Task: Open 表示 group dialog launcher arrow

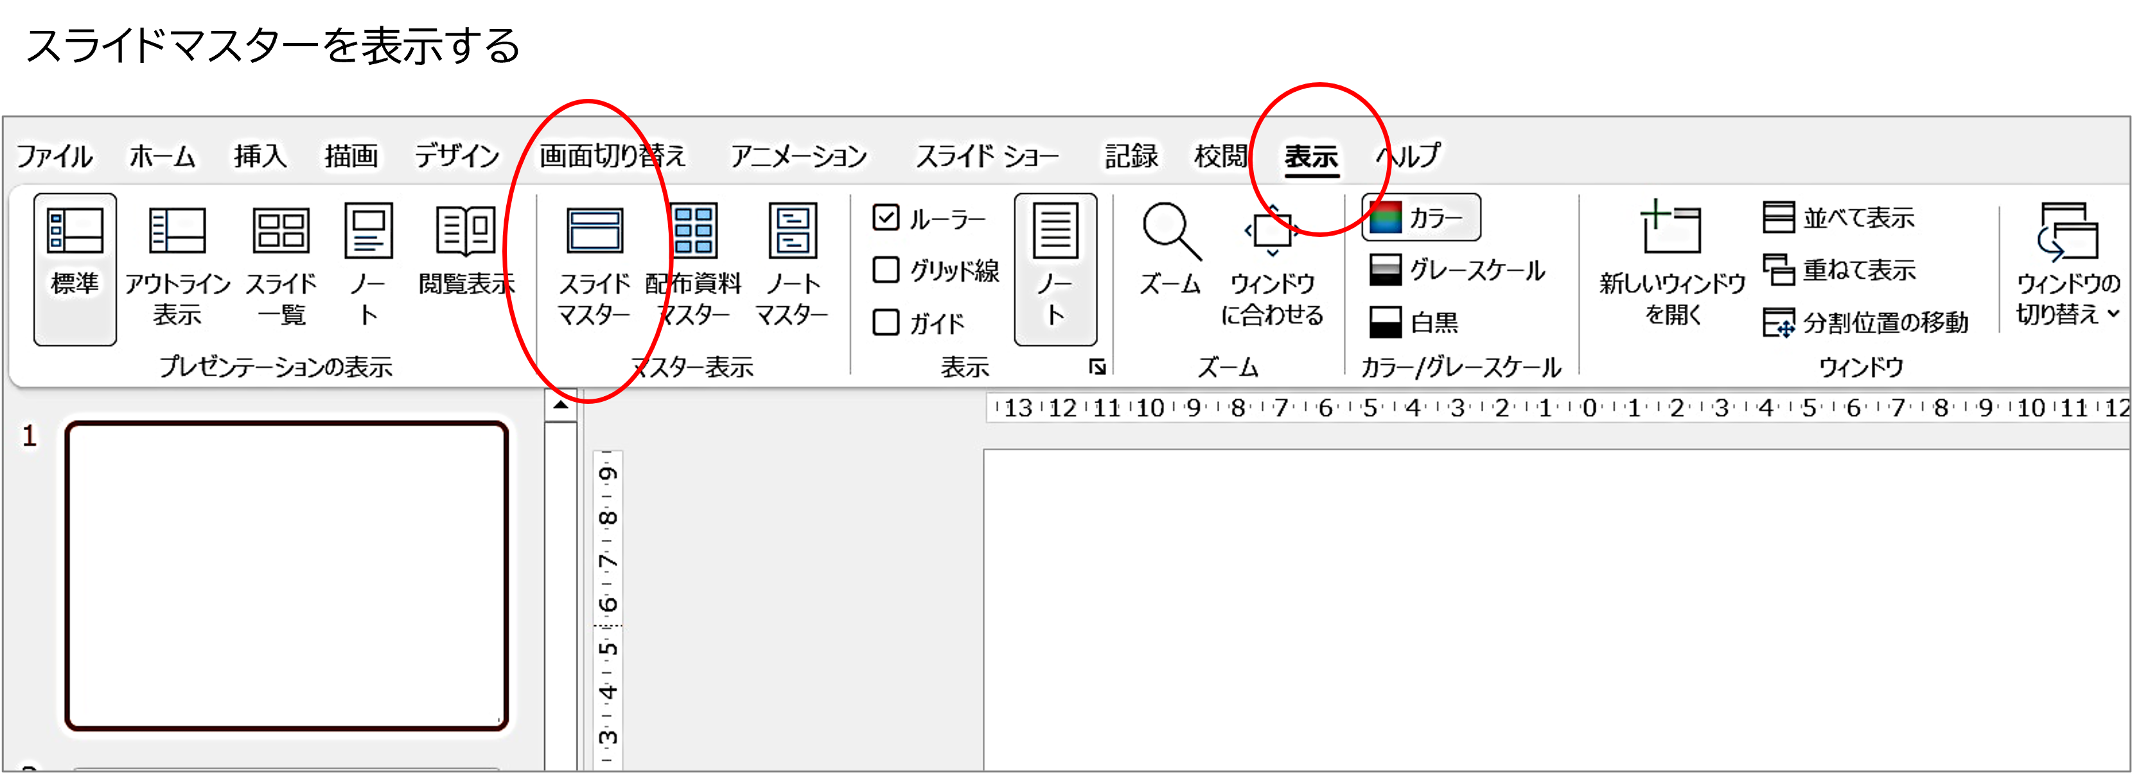Action: 1097,367
